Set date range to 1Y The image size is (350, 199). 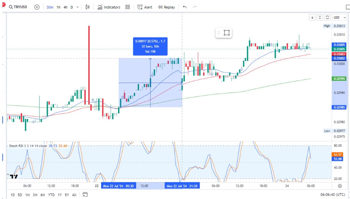tap(60, 195)
